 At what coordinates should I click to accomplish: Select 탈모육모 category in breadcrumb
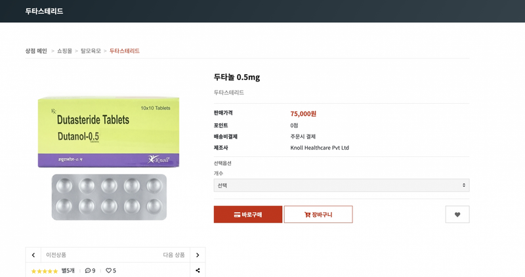91,51
